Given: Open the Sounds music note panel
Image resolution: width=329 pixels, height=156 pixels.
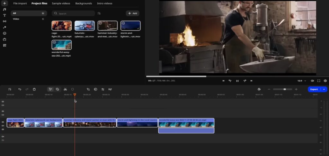Looking at the screenshot, I should [x=4, y=9].
